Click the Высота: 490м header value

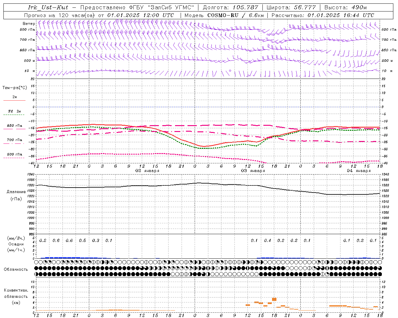pyautogui.click(x=346, y=7)
